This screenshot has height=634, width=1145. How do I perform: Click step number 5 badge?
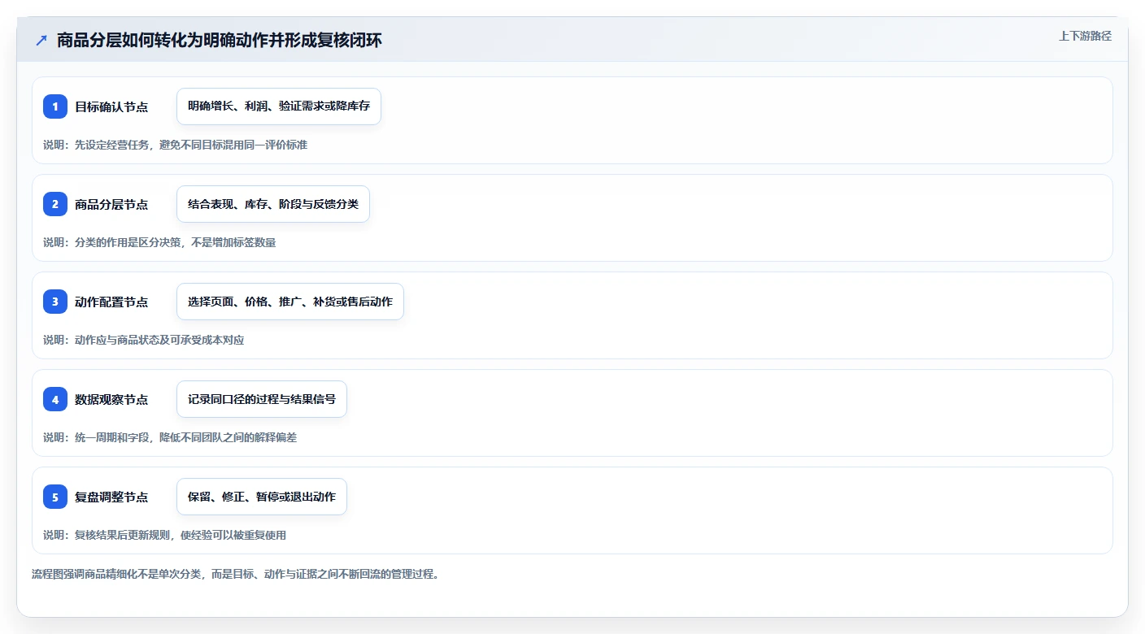pos(55,497)
